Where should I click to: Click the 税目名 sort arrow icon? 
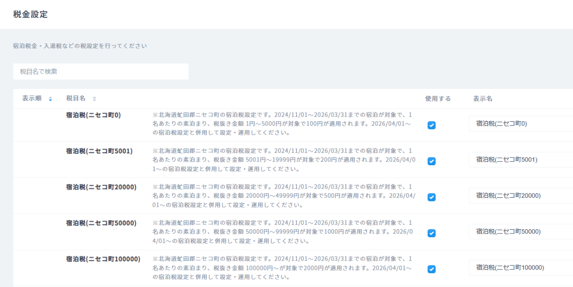[94, 99]
